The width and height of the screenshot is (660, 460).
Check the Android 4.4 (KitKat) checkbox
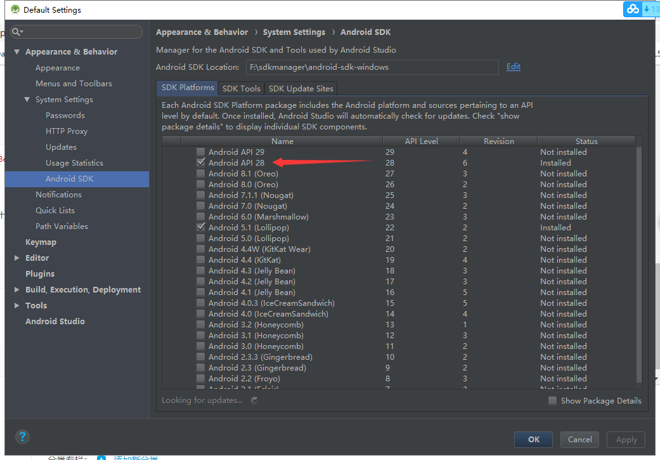tap(201, 260)
